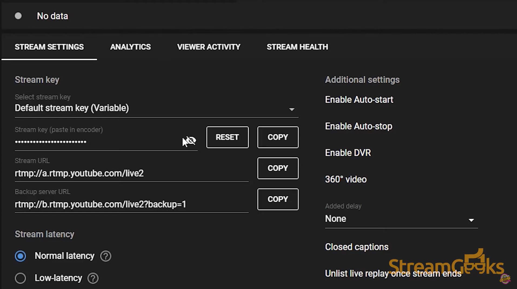Enable Auto-stop for the stream
The image size is (517, 289).
point(359,126)
